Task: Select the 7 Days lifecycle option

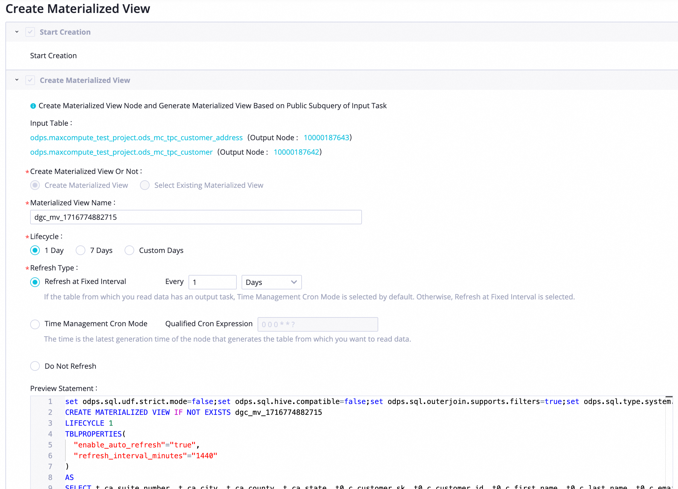Action: (x=81, y=250)
